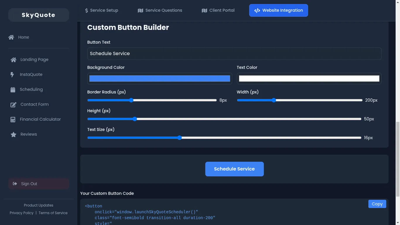Click the Width (px) label
The width and height of the screenshot is (400, 225).
coord(247,92)
